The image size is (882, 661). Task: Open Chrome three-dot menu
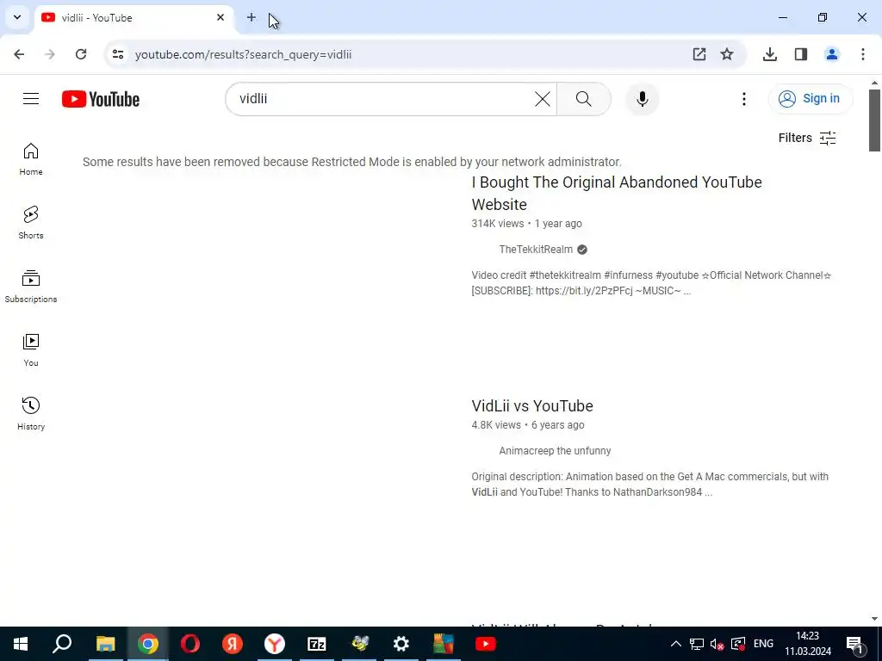pyautogui.click(x=862, y=54)
